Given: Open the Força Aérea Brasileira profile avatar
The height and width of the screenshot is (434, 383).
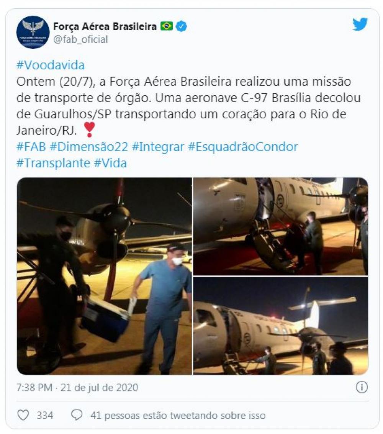Looking at the screenshot, I should [33, 32].
